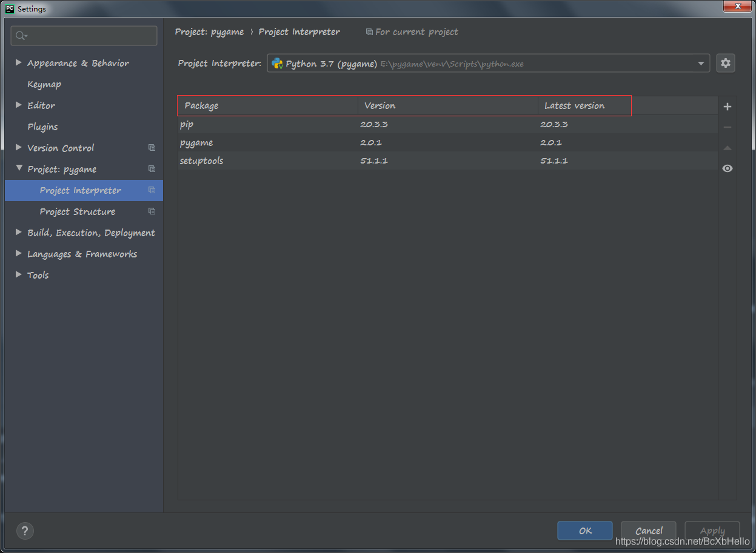This screenshot has width=756, height=553.
Task: Click the interpreter settings gear icon
Action: 726,63
